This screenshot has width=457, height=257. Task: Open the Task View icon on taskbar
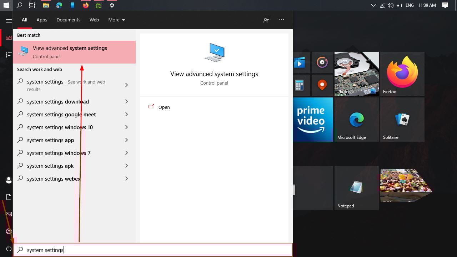(x=32, y=5)
